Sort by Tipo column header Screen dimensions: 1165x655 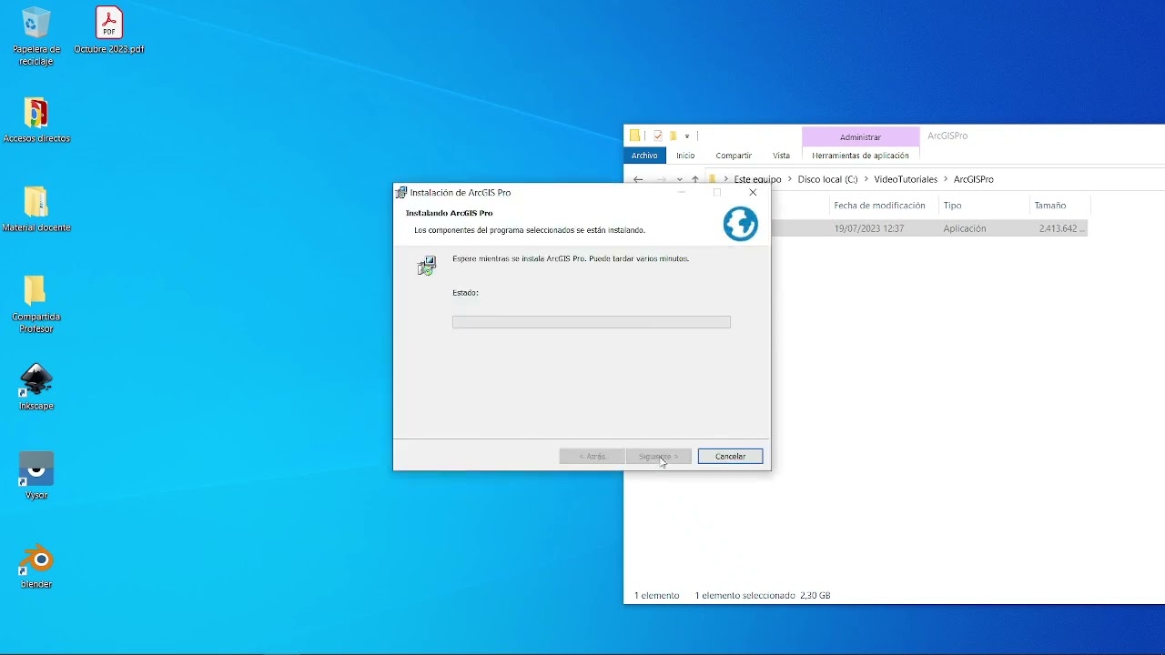click(952, 206)
